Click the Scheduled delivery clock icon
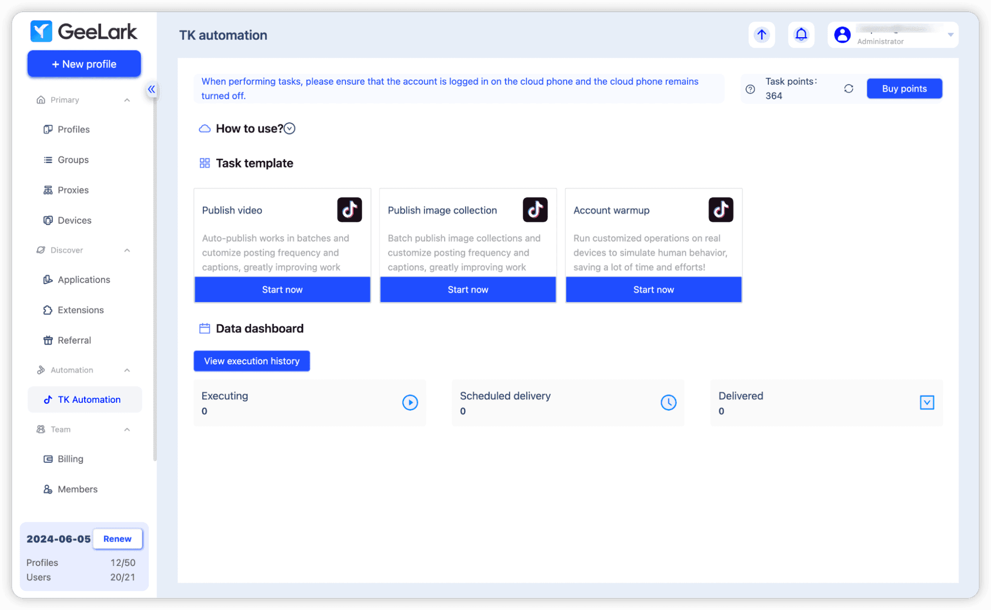The width and height of the screenshot is (991, 610). coord(668,402)
